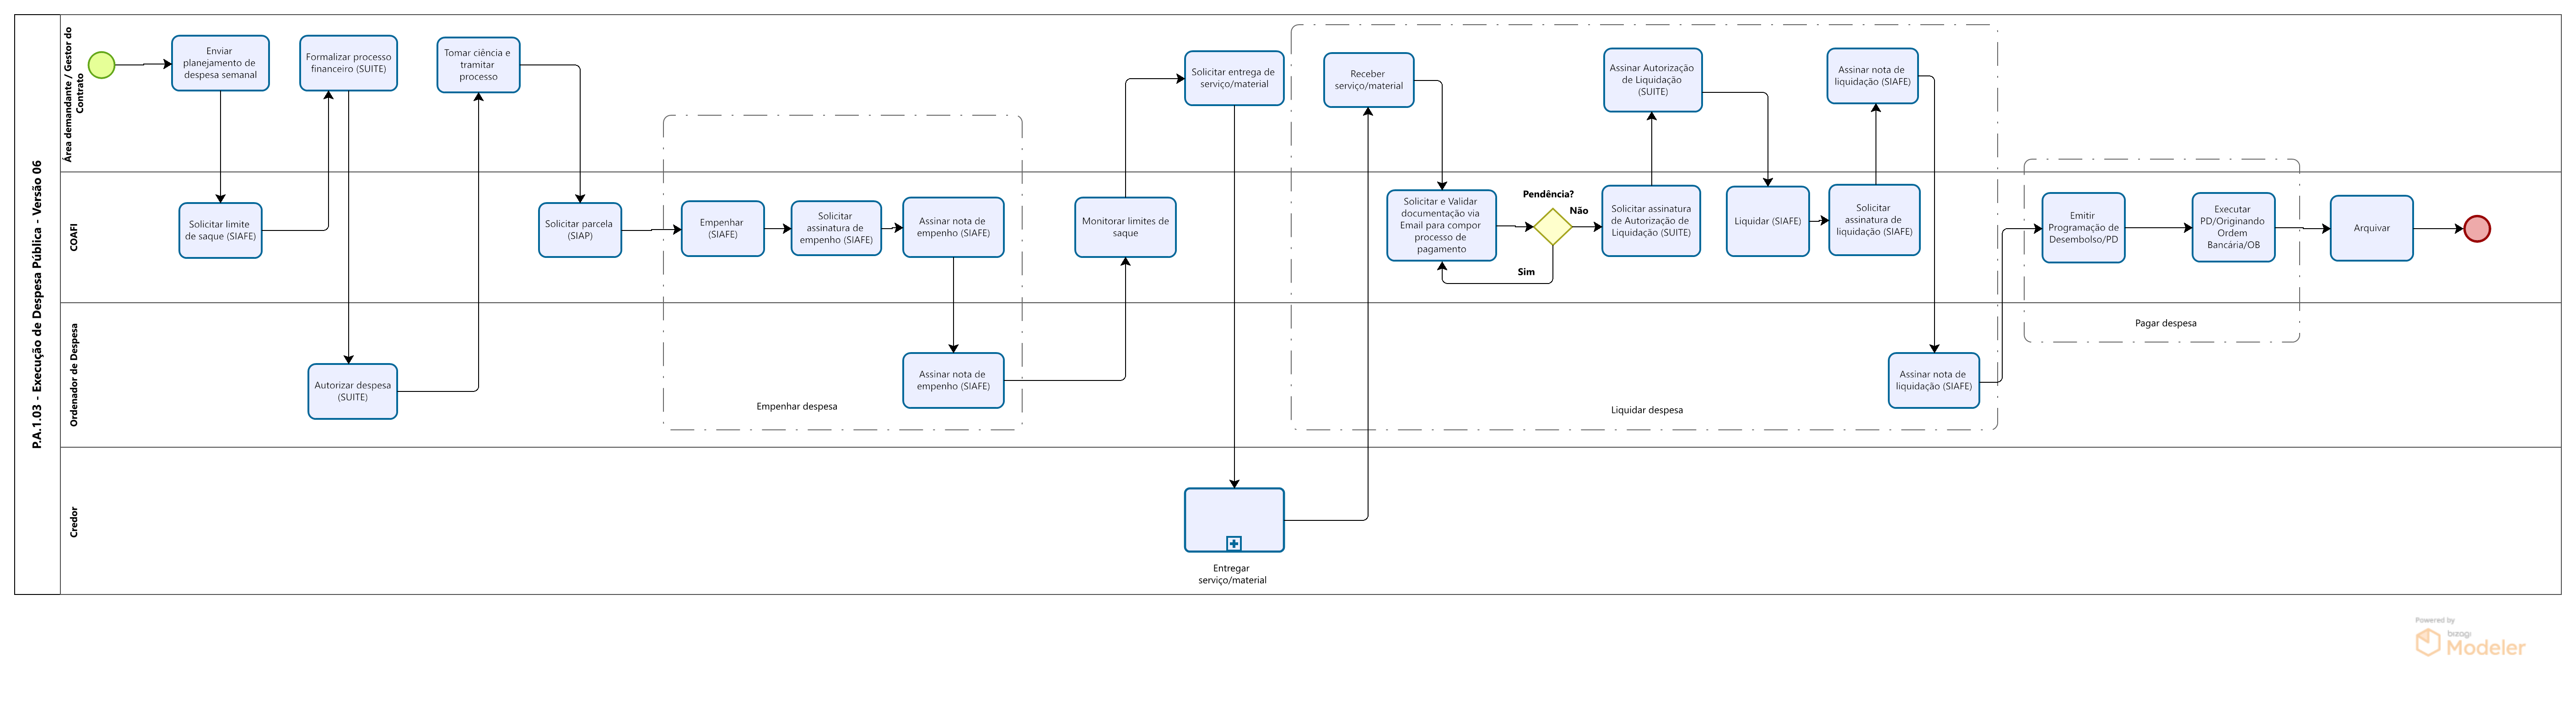Select the Receber serviço/material task

click(1368, 80)
